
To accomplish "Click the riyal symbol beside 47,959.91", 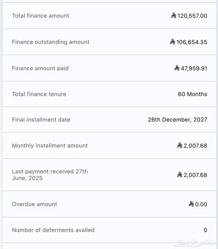I will tap(177, 68).
